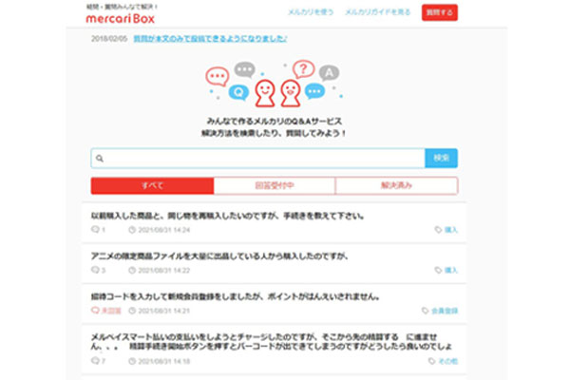Open the 2018/02/05 announcement link

210,39
